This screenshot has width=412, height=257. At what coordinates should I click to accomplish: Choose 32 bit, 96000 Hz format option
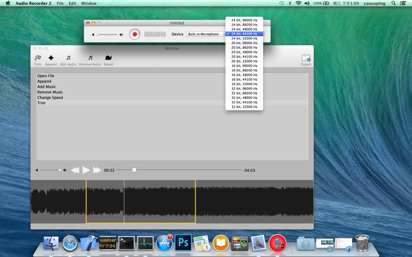pyautogui.click(x=245, y=88)
